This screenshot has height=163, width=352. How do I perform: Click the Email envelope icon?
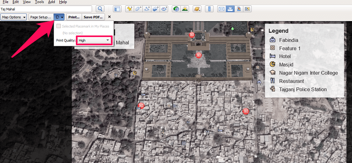tap(221, 9)
